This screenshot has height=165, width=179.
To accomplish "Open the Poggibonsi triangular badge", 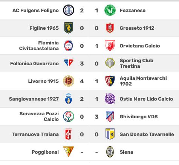I will [x=69, y=152].
